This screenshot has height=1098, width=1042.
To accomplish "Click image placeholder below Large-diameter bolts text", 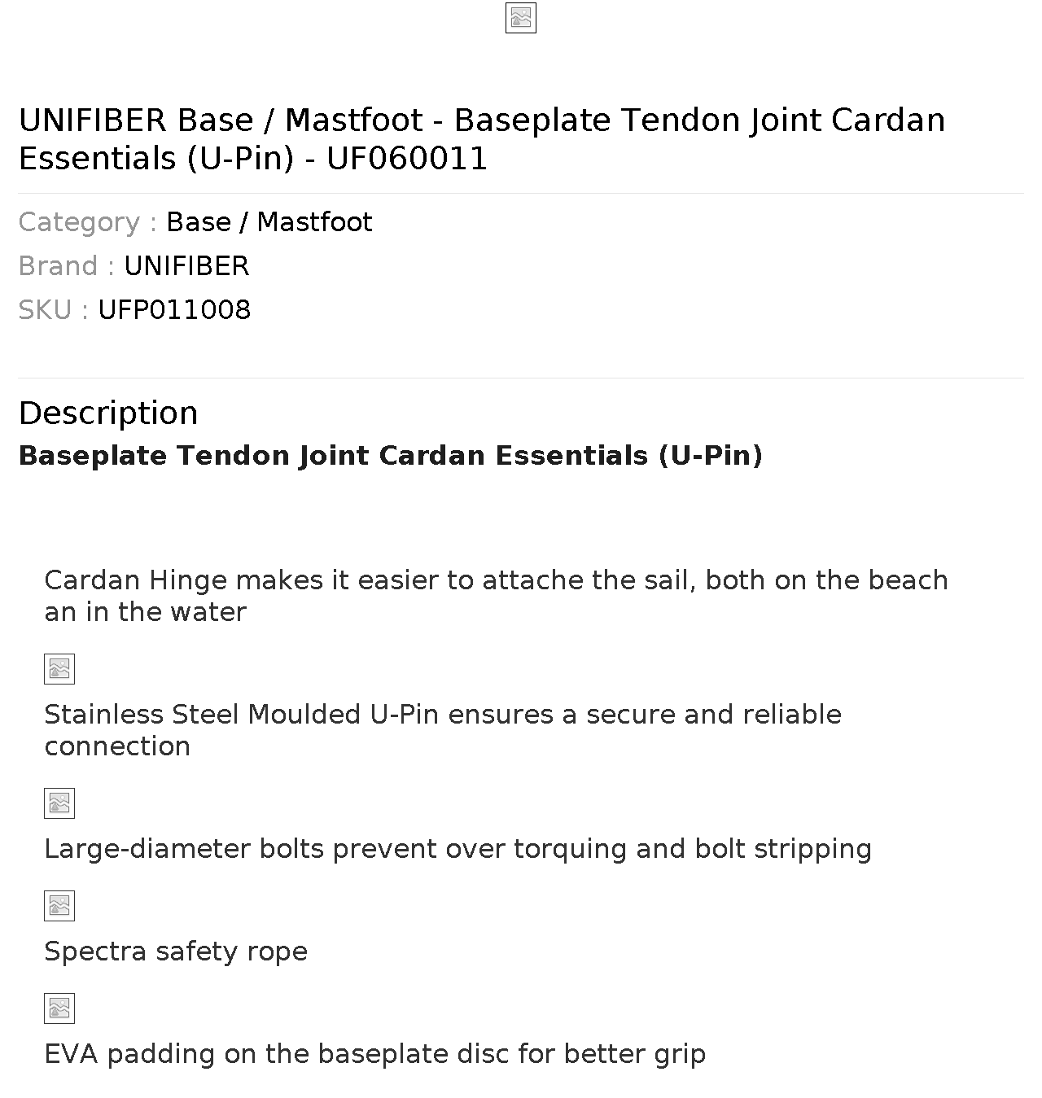I will (59, 906).
